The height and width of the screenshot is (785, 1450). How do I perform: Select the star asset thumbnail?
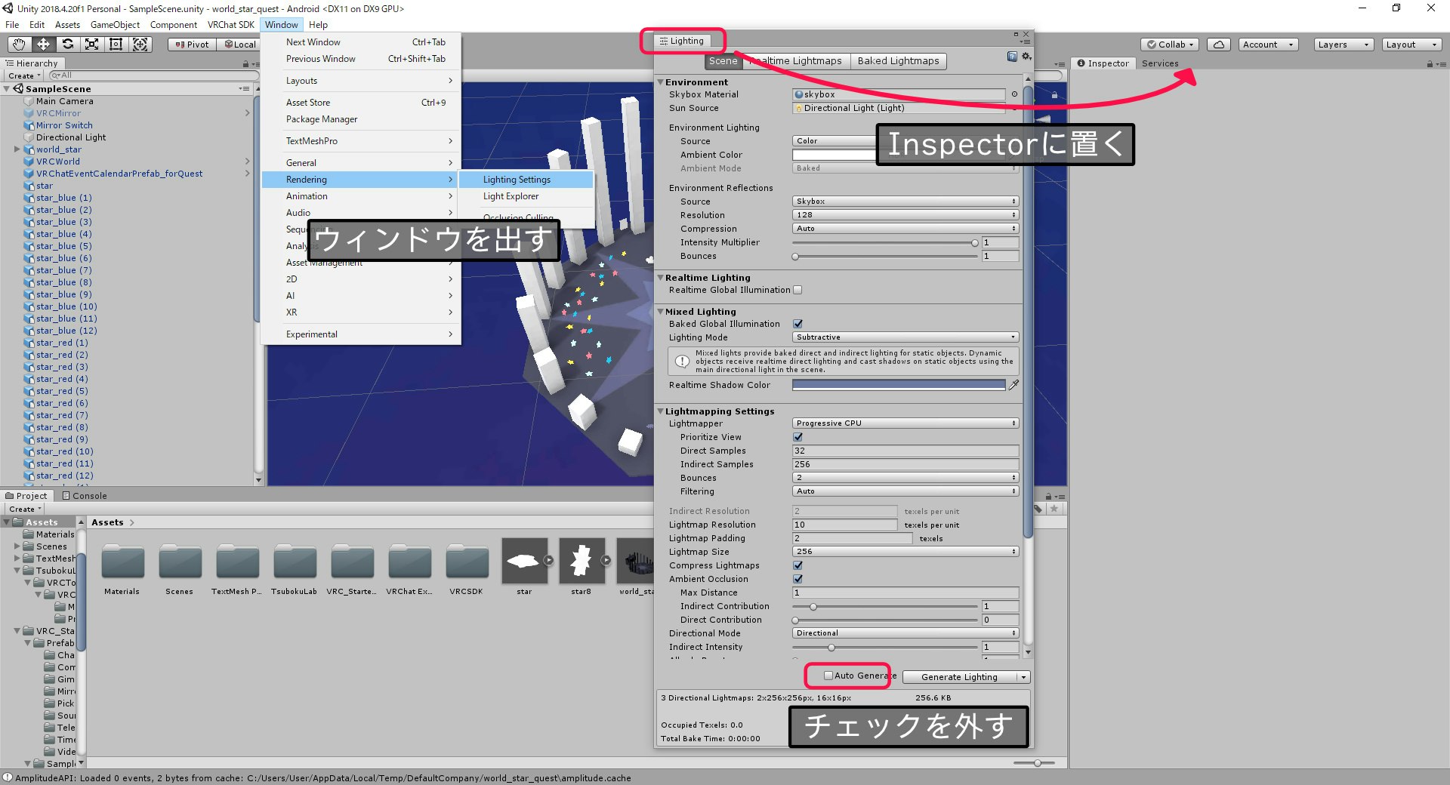pos(524,561)
